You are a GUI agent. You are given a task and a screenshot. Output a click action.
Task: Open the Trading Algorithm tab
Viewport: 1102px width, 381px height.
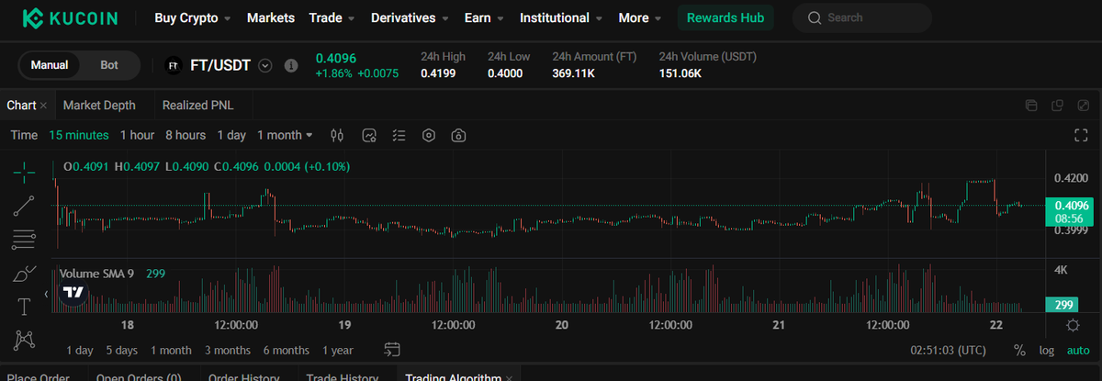click(x=454, y=377)
